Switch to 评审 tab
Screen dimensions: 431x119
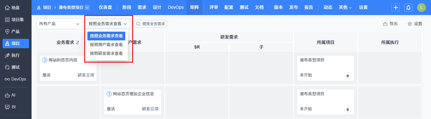(214, 8)
